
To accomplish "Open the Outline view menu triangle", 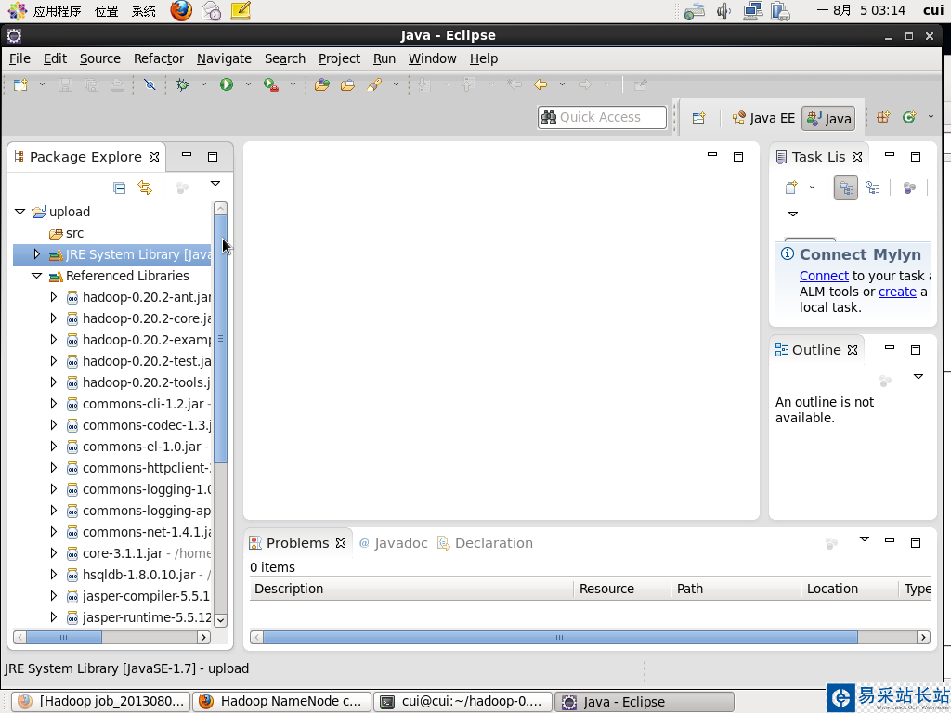I will [918, 377].
